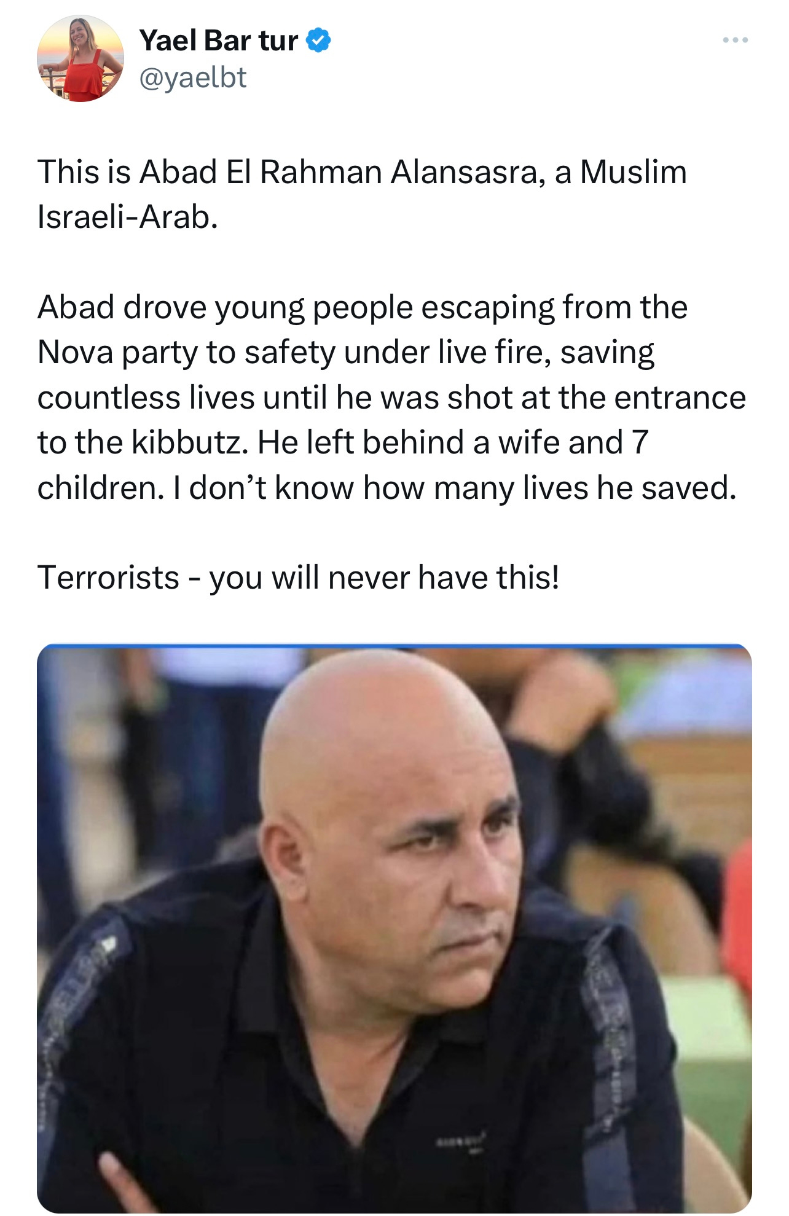
Task: Click the line 'countless lives until he was shot'
Action: pyautogui.click(x=391, y=398)
